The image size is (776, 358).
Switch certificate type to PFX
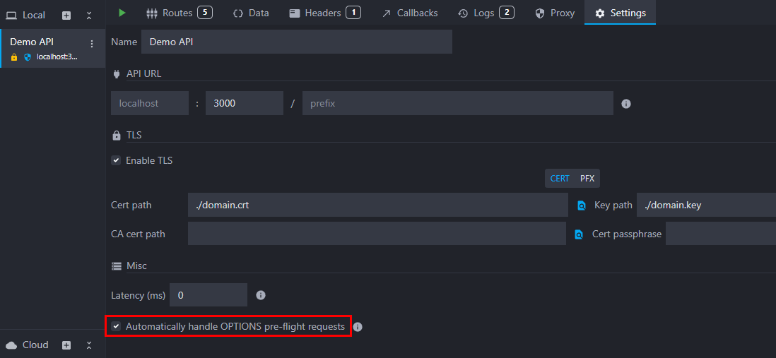pos(587,179)
